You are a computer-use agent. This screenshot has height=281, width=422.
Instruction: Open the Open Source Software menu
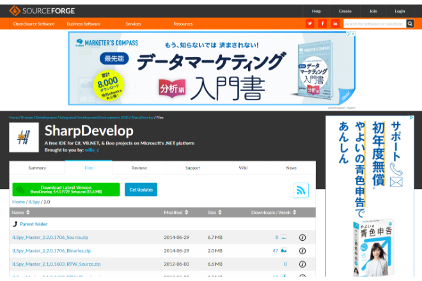[x=34, y=24]
